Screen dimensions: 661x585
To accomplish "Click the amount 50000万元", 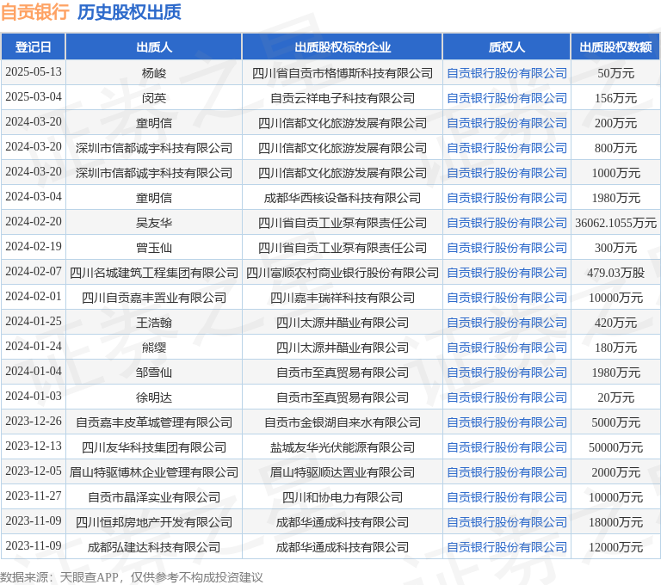I will [615, 447].
